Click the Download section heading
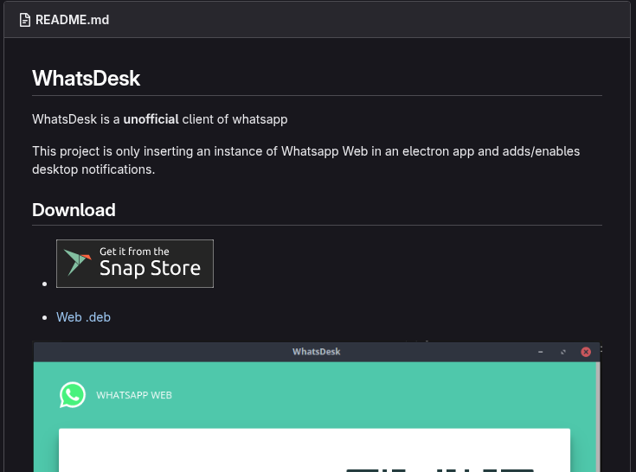The width and height of the screenshot is (636, 472). pos(74,210)
